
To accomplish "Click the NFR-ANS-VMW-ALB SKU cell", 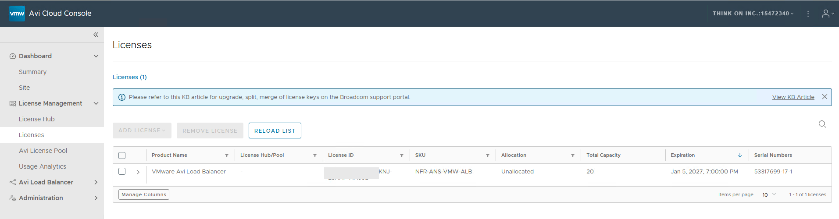I will click(x=444, y=172).
